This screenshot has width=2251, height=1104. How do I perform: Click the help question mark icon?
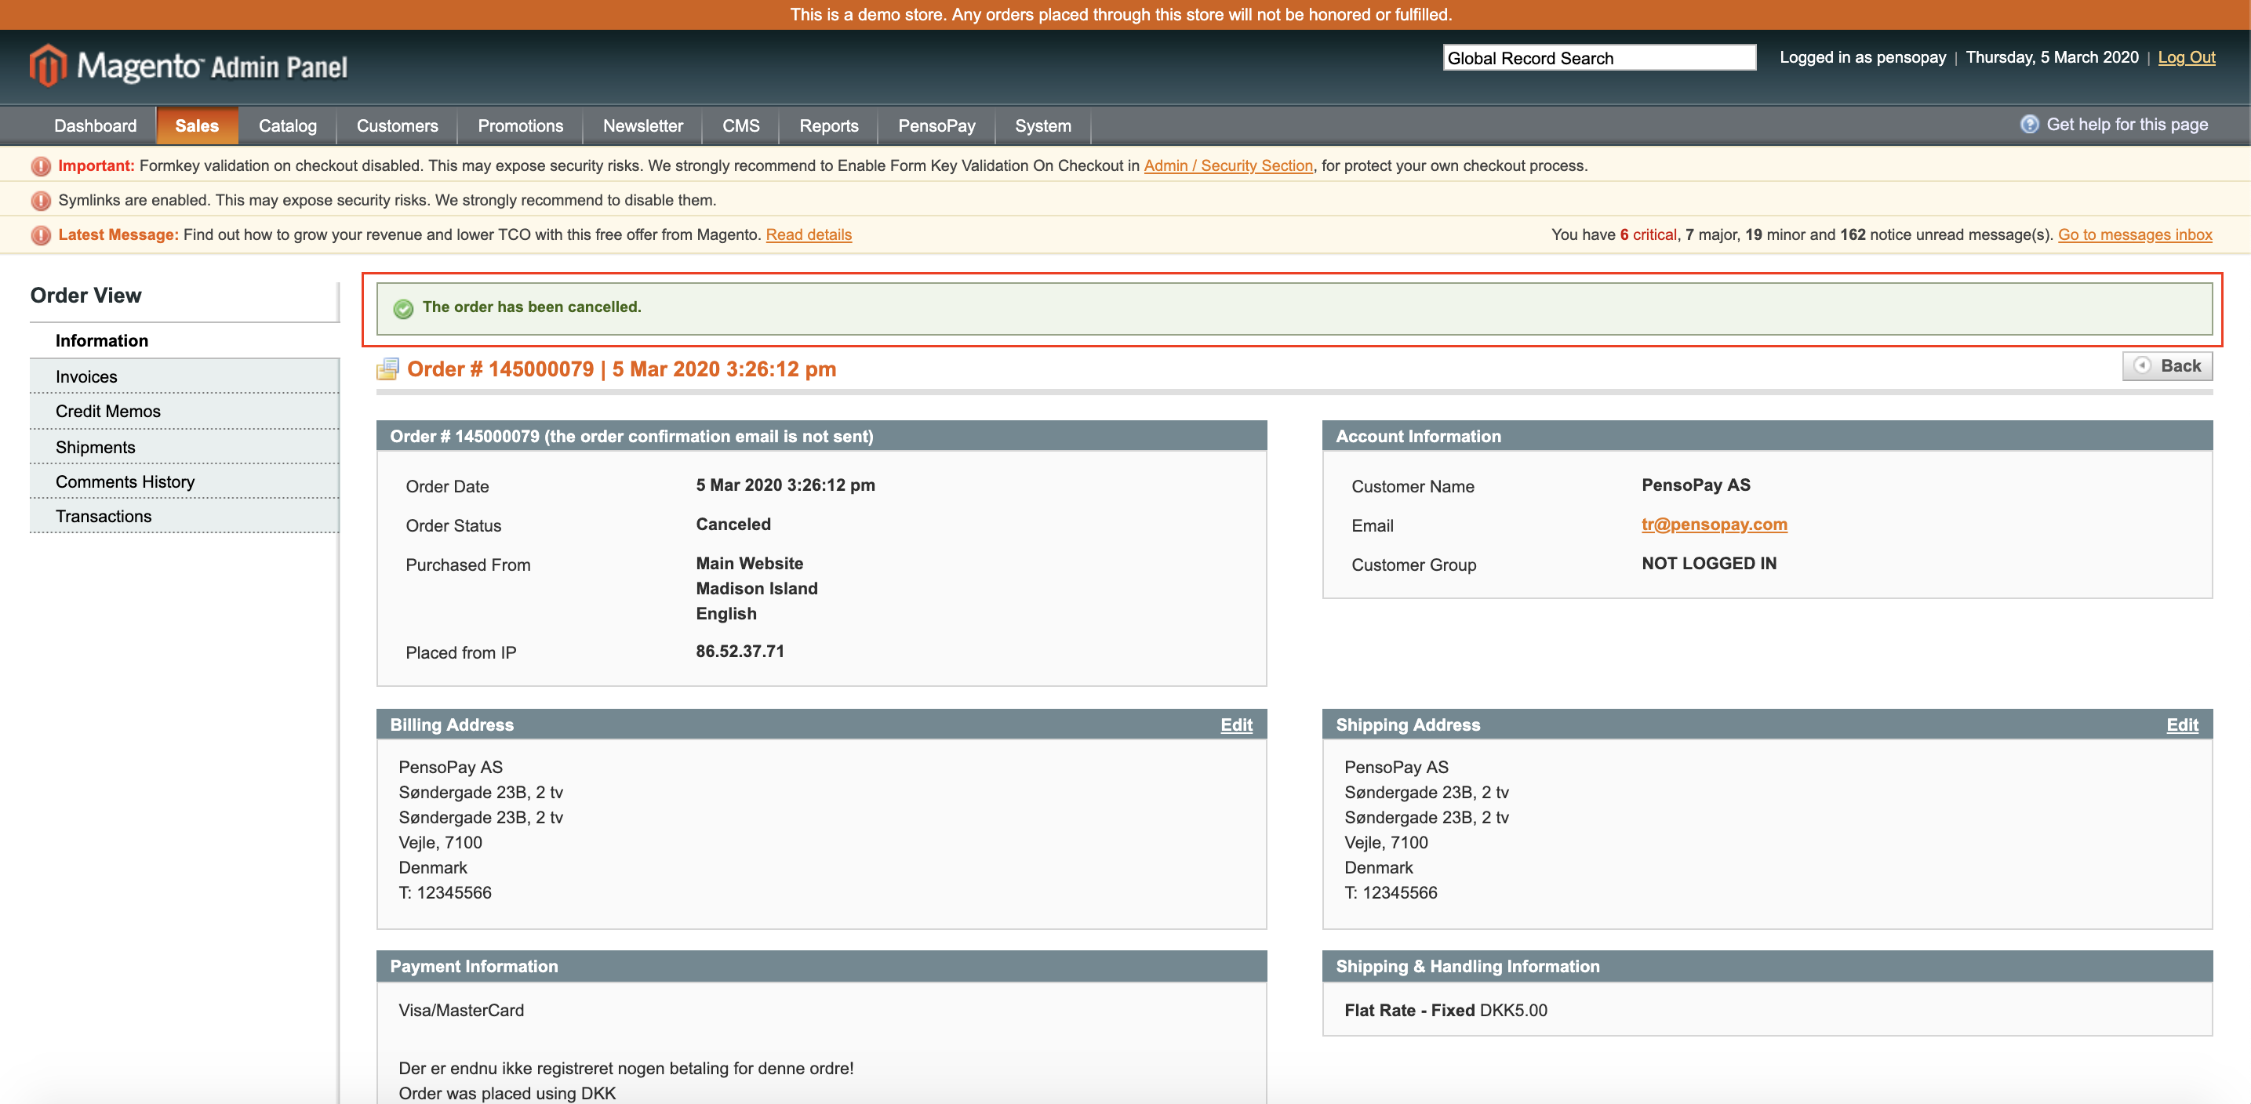(2029, 125)
